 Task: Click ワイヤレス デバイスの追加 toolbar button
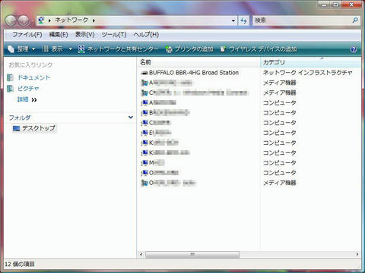[x=259, y=49]
